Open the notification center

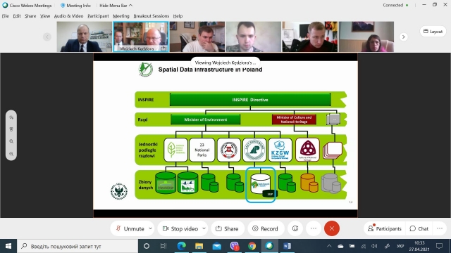[439, 246]
